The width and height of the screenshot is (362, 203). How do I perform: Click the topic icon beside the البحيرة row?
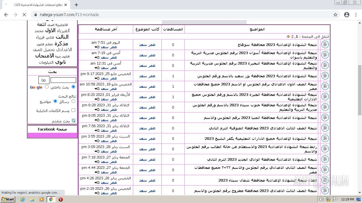325,65
